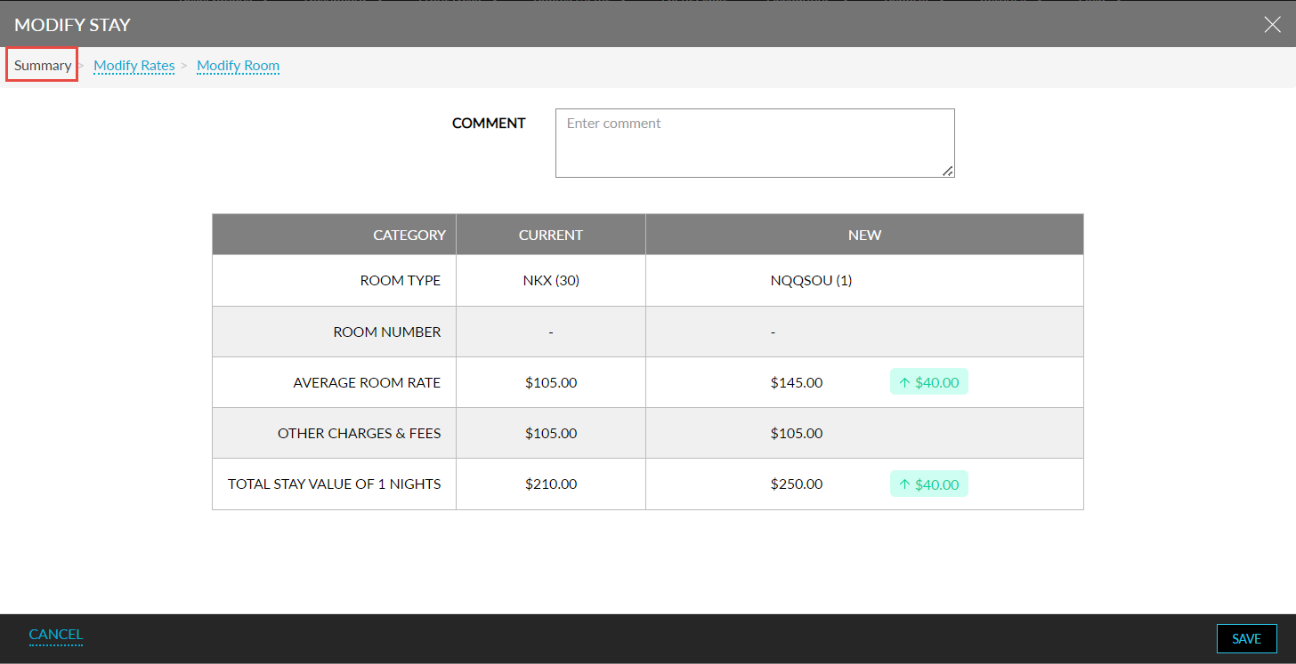Click into the Enter comment text box

point(754,142)
